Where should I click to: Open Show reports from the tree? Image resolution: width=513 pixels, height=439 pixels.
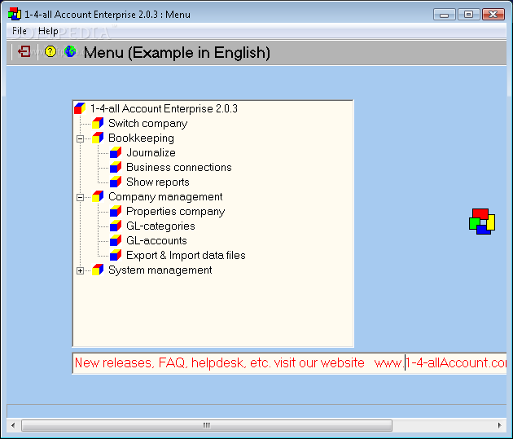[158, 182]
